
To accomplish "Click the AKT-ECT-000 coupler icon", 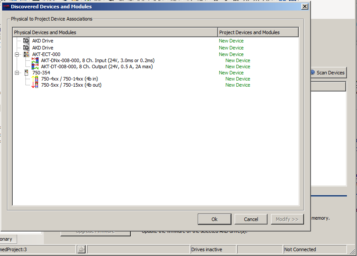I will pos(26,54).
